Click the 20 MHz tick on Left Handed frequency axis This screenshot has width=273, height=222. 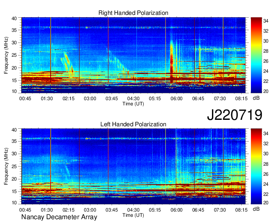point(14,179)
